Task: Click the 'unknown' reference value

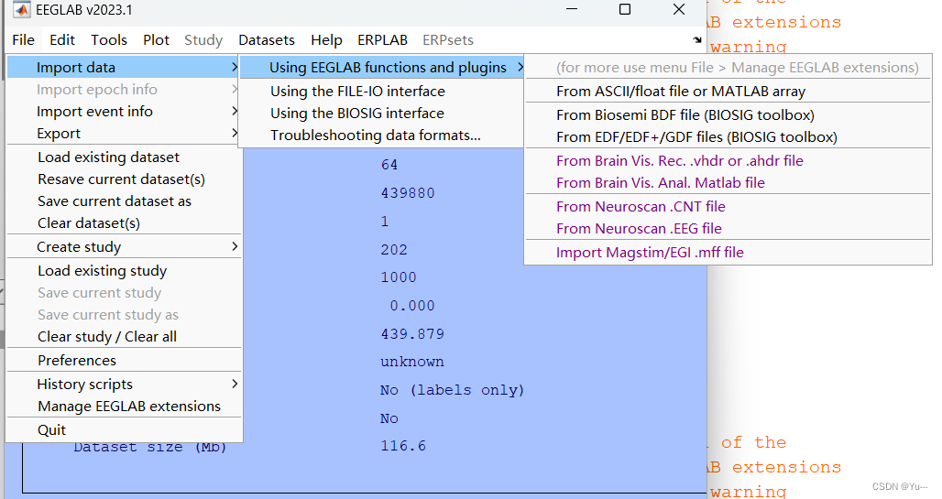Action: click(x=412, y=362)
